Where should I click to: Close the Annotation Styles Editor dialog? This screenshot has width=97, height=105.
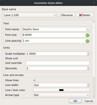[x=94, y=3]
